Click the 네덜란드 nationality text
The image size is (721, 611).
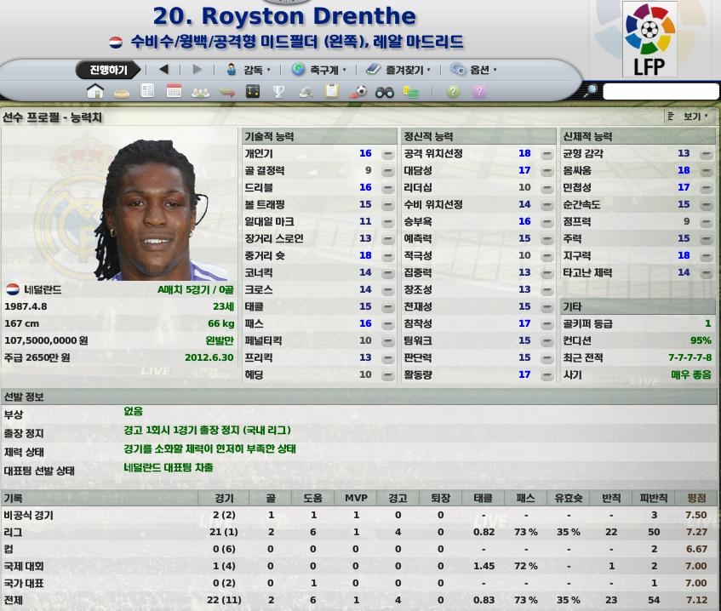(x=43, y=289)
